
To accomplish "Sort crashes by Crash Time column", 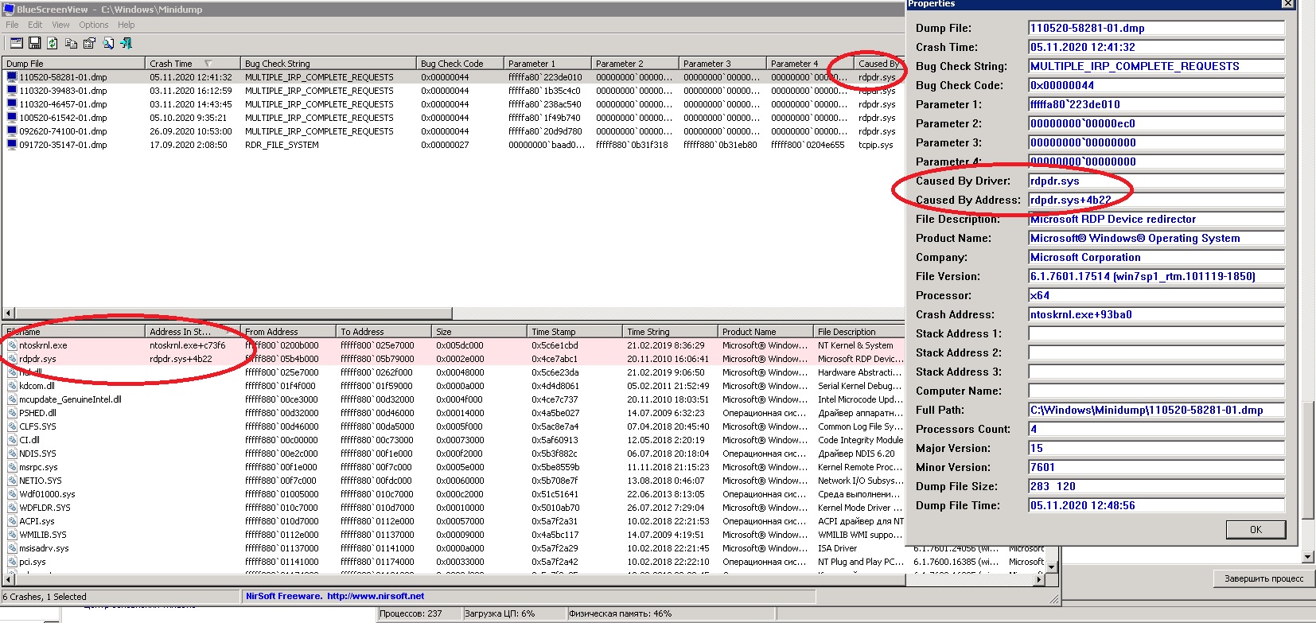I will tap(193, 64).
